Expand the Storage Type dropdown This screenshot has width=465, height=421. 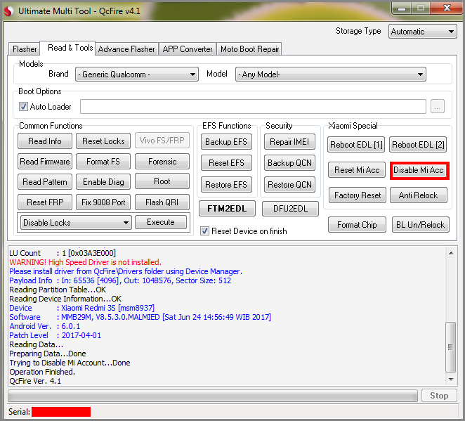(423, 32)
